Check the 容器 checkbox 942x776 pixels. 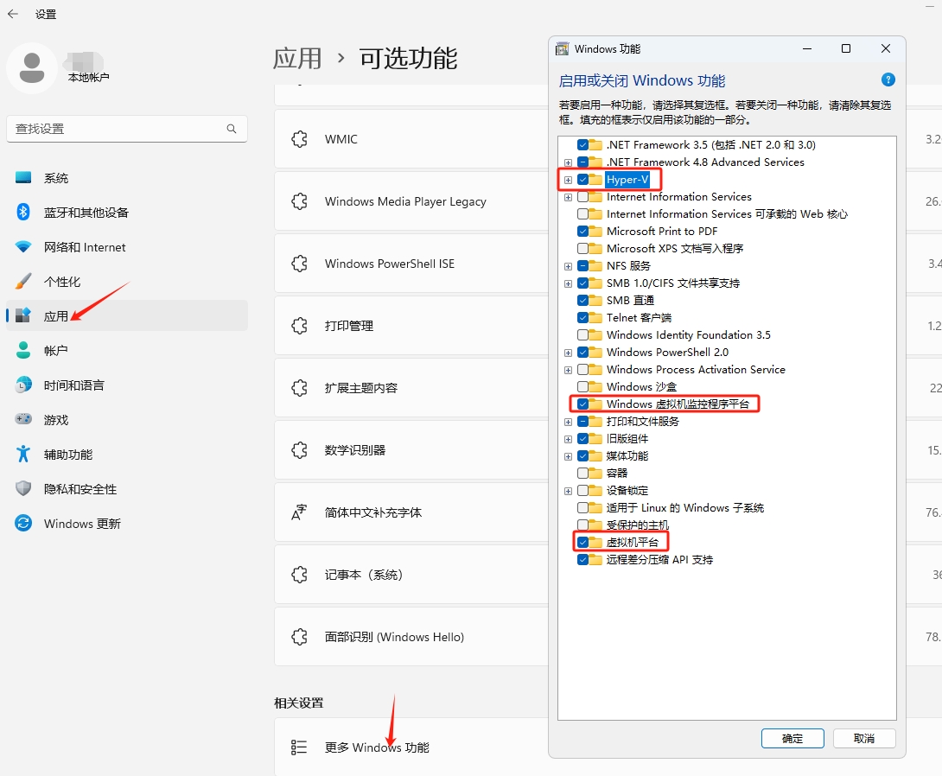coord(582,474)
